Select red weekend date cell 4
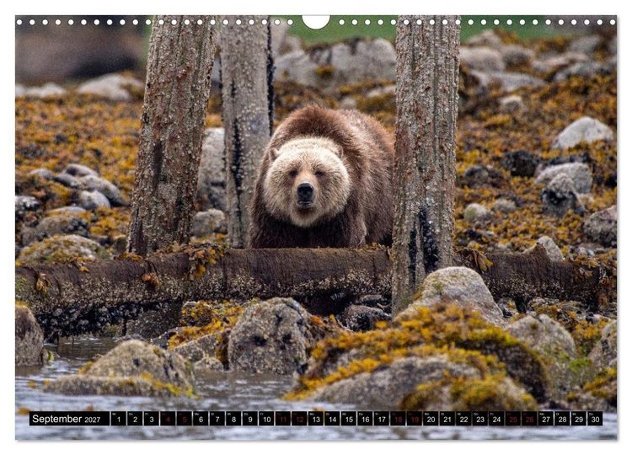The image size is (632, 455). coord(168,419)
